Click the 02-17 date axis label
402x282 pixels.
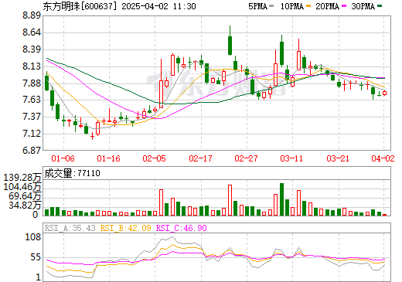200,158
